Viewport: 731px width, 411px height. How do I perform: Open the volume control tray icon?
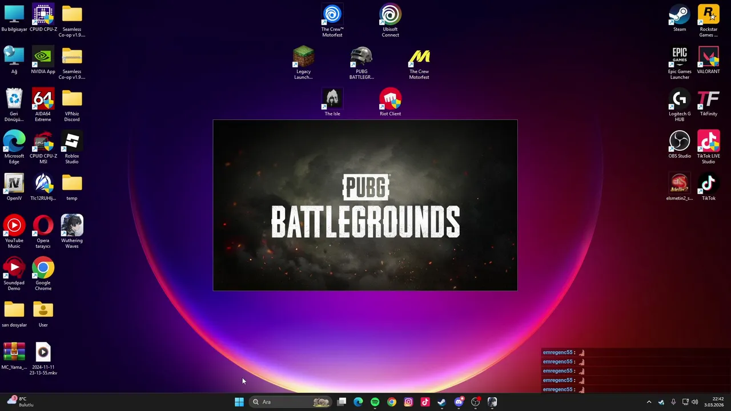(695, 402)
